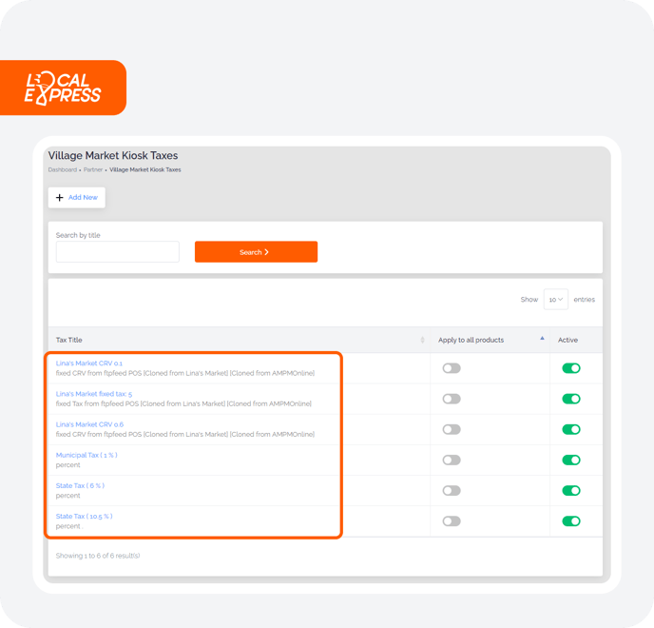Focus the Search by title field
Image resolution: width=654 pixels, height=628 pixels.
(118, 252)
